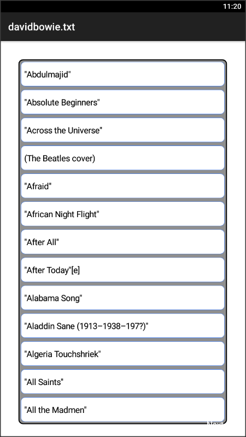Click the (The Beatles cover) row
Screen dimensions: 246x437
pyautogui.click(x=122, y=158)
